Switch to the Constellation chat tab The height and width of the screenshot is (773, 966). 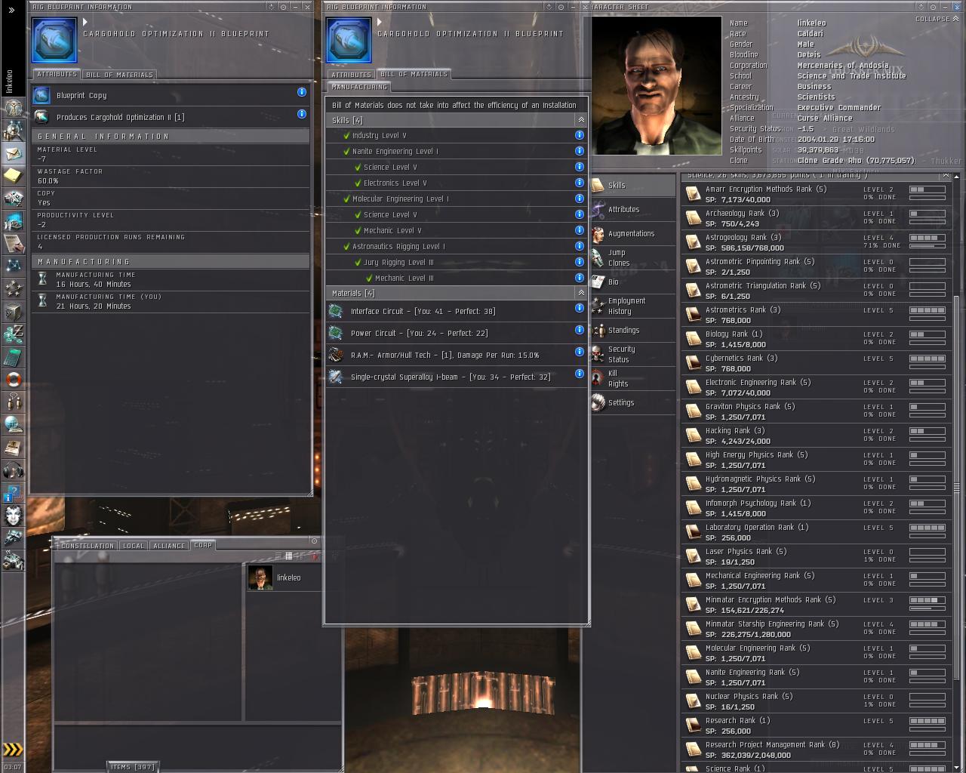pos(88,546)
